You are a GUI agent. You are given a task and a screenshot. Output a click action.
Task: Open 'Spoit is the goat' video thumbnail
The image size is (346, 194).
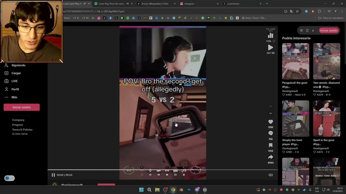(327, 119)
